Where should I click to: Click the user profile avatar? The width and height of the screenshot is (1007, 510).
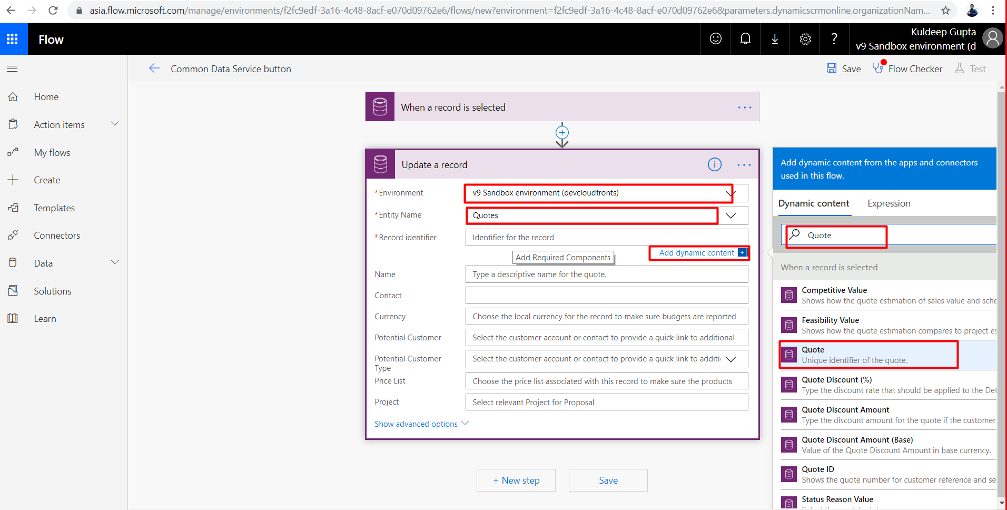pos(992,38)
